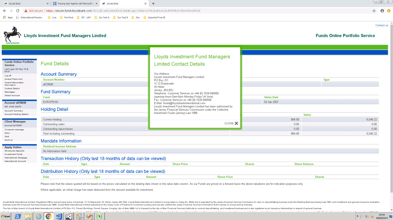Open Visual Studio from taskbar

pos(69,216)
